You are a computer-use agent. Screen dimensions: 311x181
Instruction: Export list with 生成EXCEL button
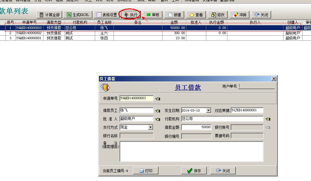[x=78, y=15]
